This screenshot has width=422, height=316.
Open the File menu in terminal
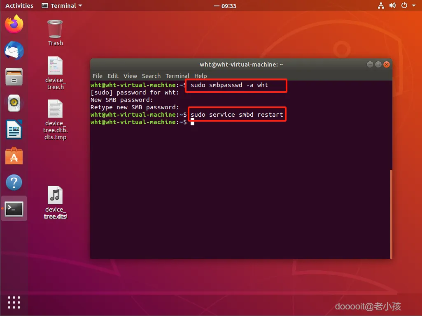[x=98, y=76]
